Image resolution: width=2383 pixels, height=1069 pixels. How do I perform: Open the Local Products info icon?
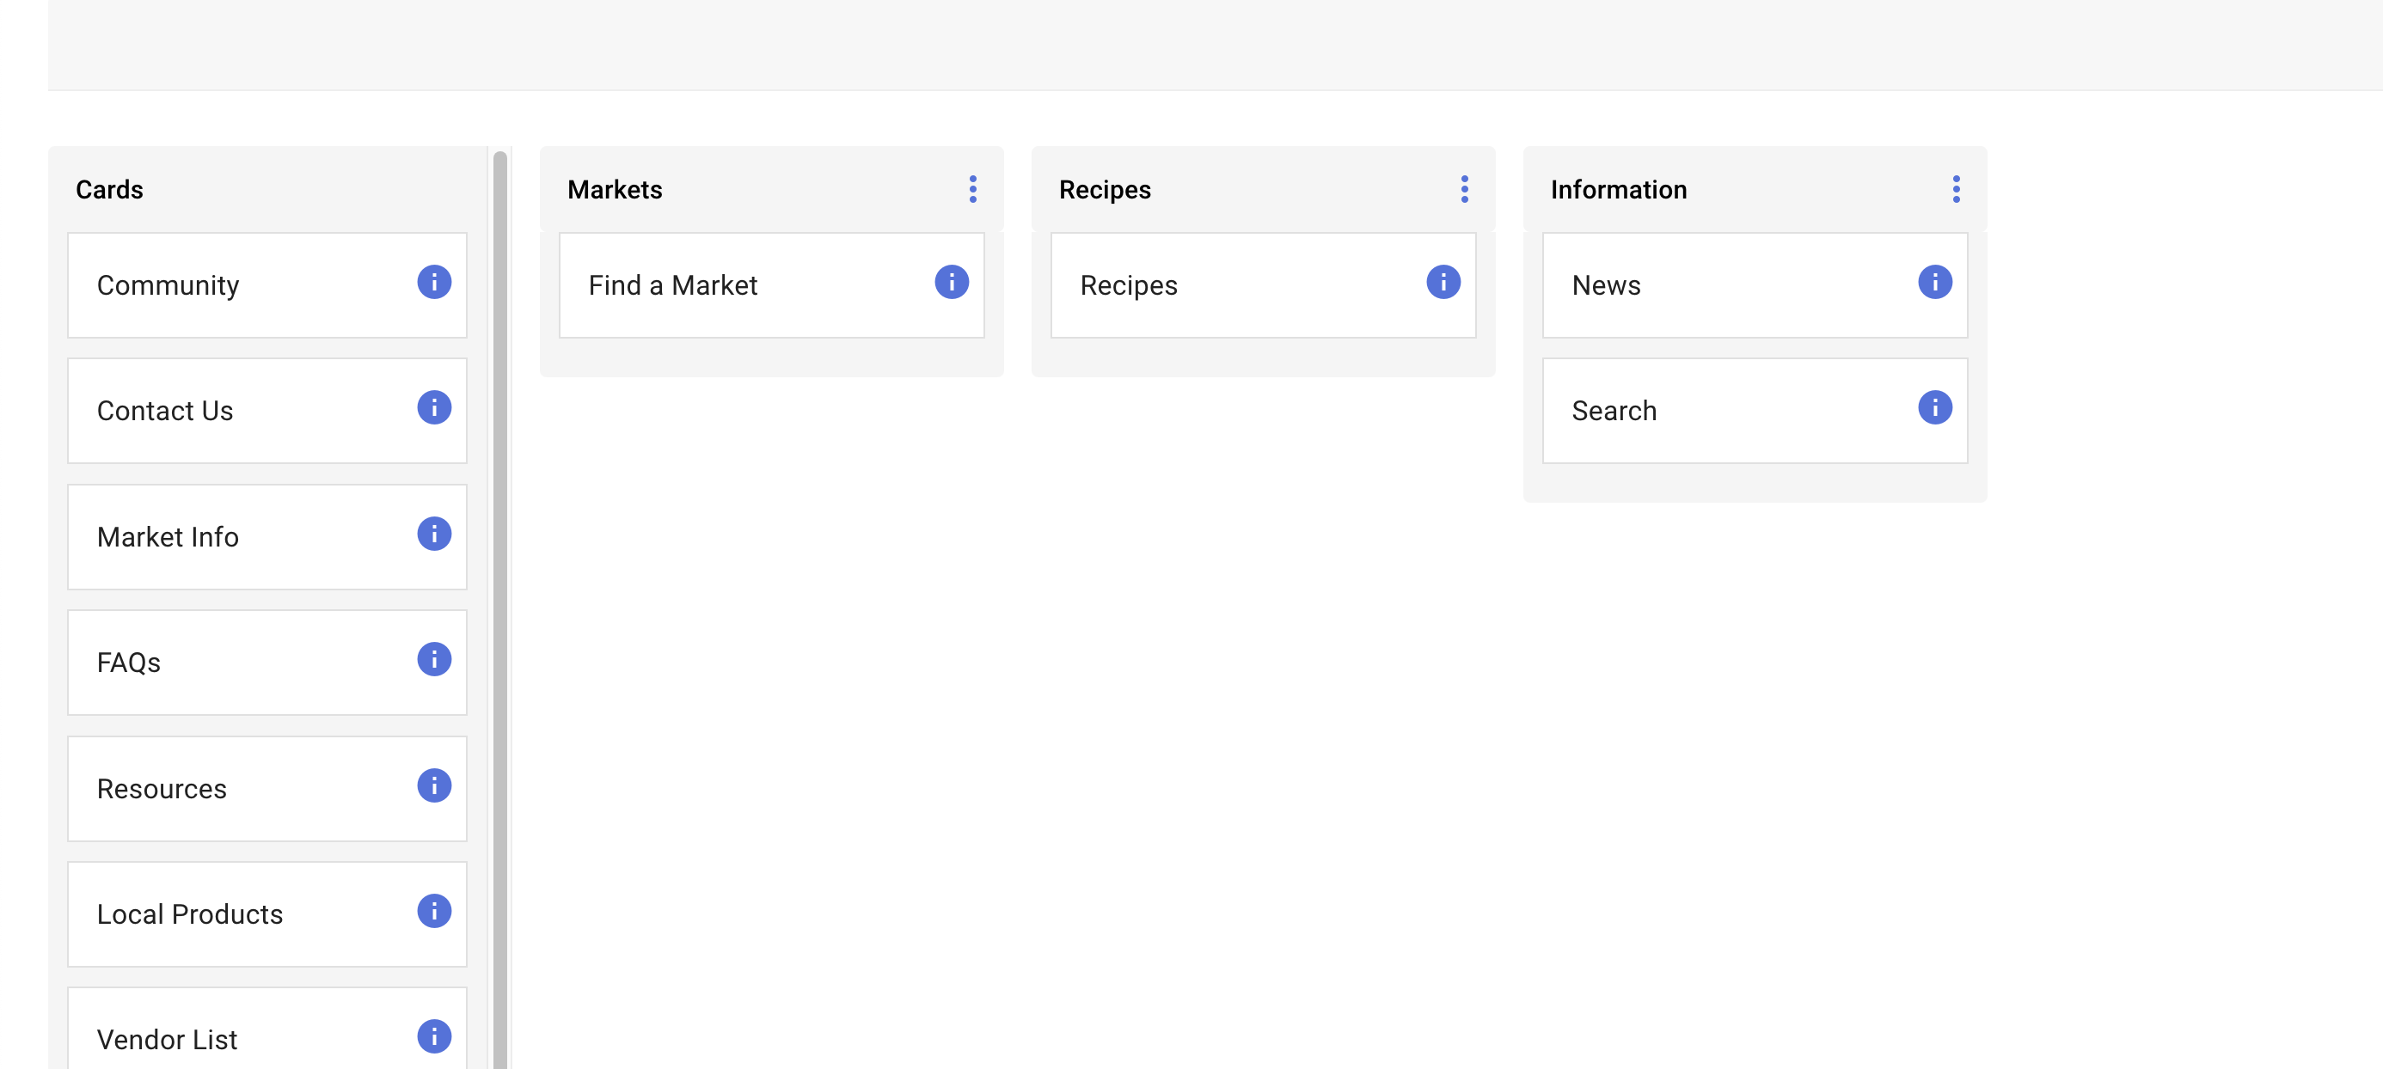coord(434,912)
